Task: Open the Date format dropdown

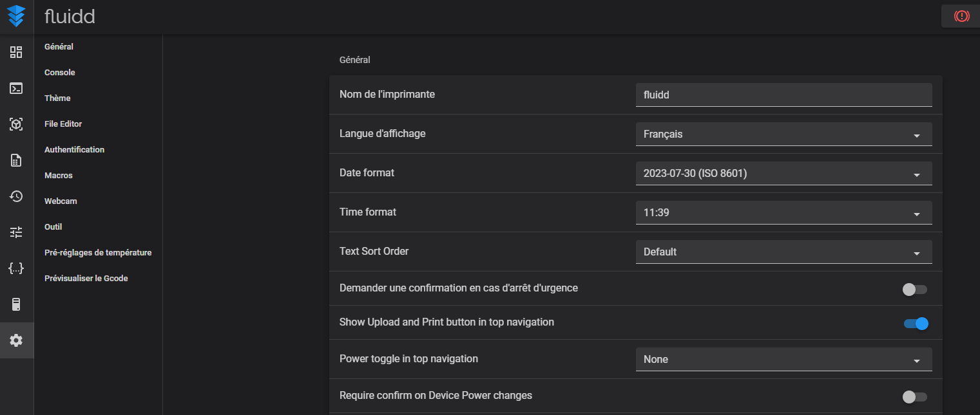Action: [x=783, y=174]
